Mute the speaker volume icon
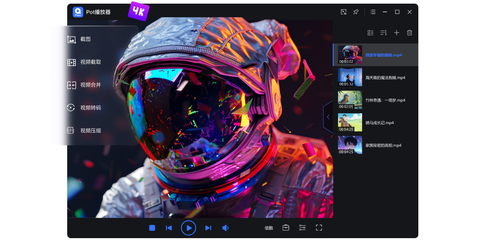This screenshot has width=480, height=240. [x=225, y=228]
